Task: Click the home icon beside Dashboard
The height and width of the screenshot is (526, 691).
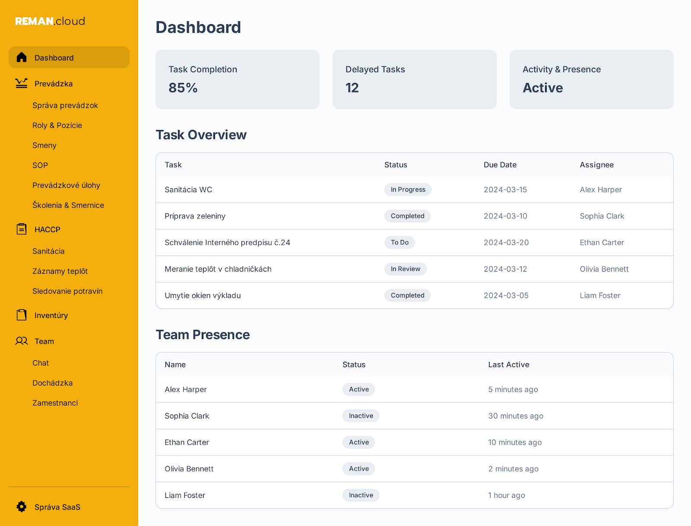Action: [x=21, y=57]
